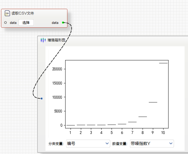Click the box line for category 9
Image resolution: width=188 pixels, height=154 pixels.
pos(153,102)
